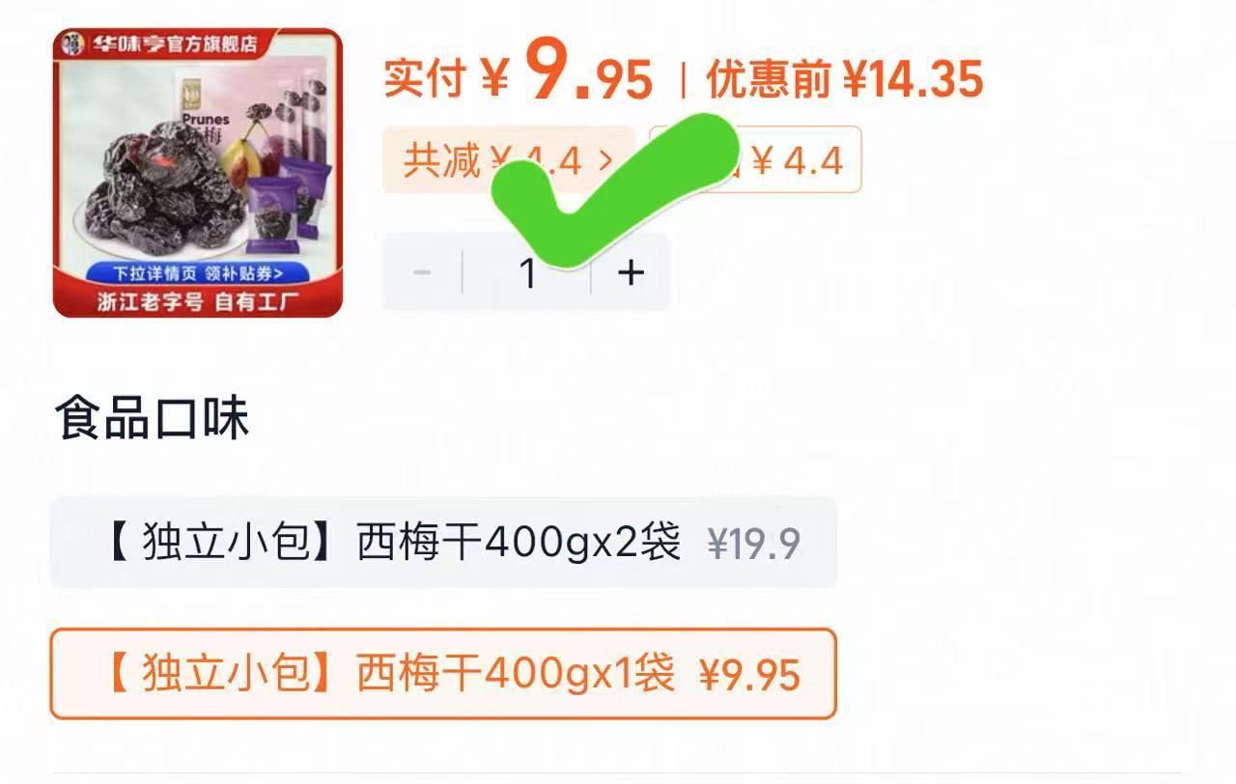The height and width of the screenshot is (784, 1236).
Task: Decrease quantity with the minus button
Action: [422, 273]
